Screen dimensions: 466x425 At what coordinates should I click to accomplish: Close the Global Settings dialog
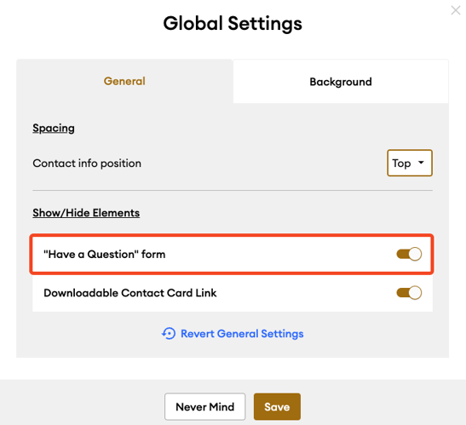pos(455,10)
